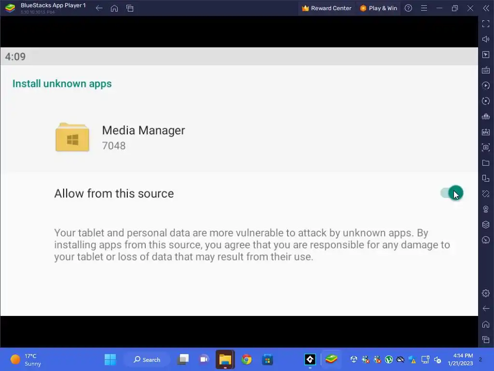Open network status tray icon

[425, 359]
